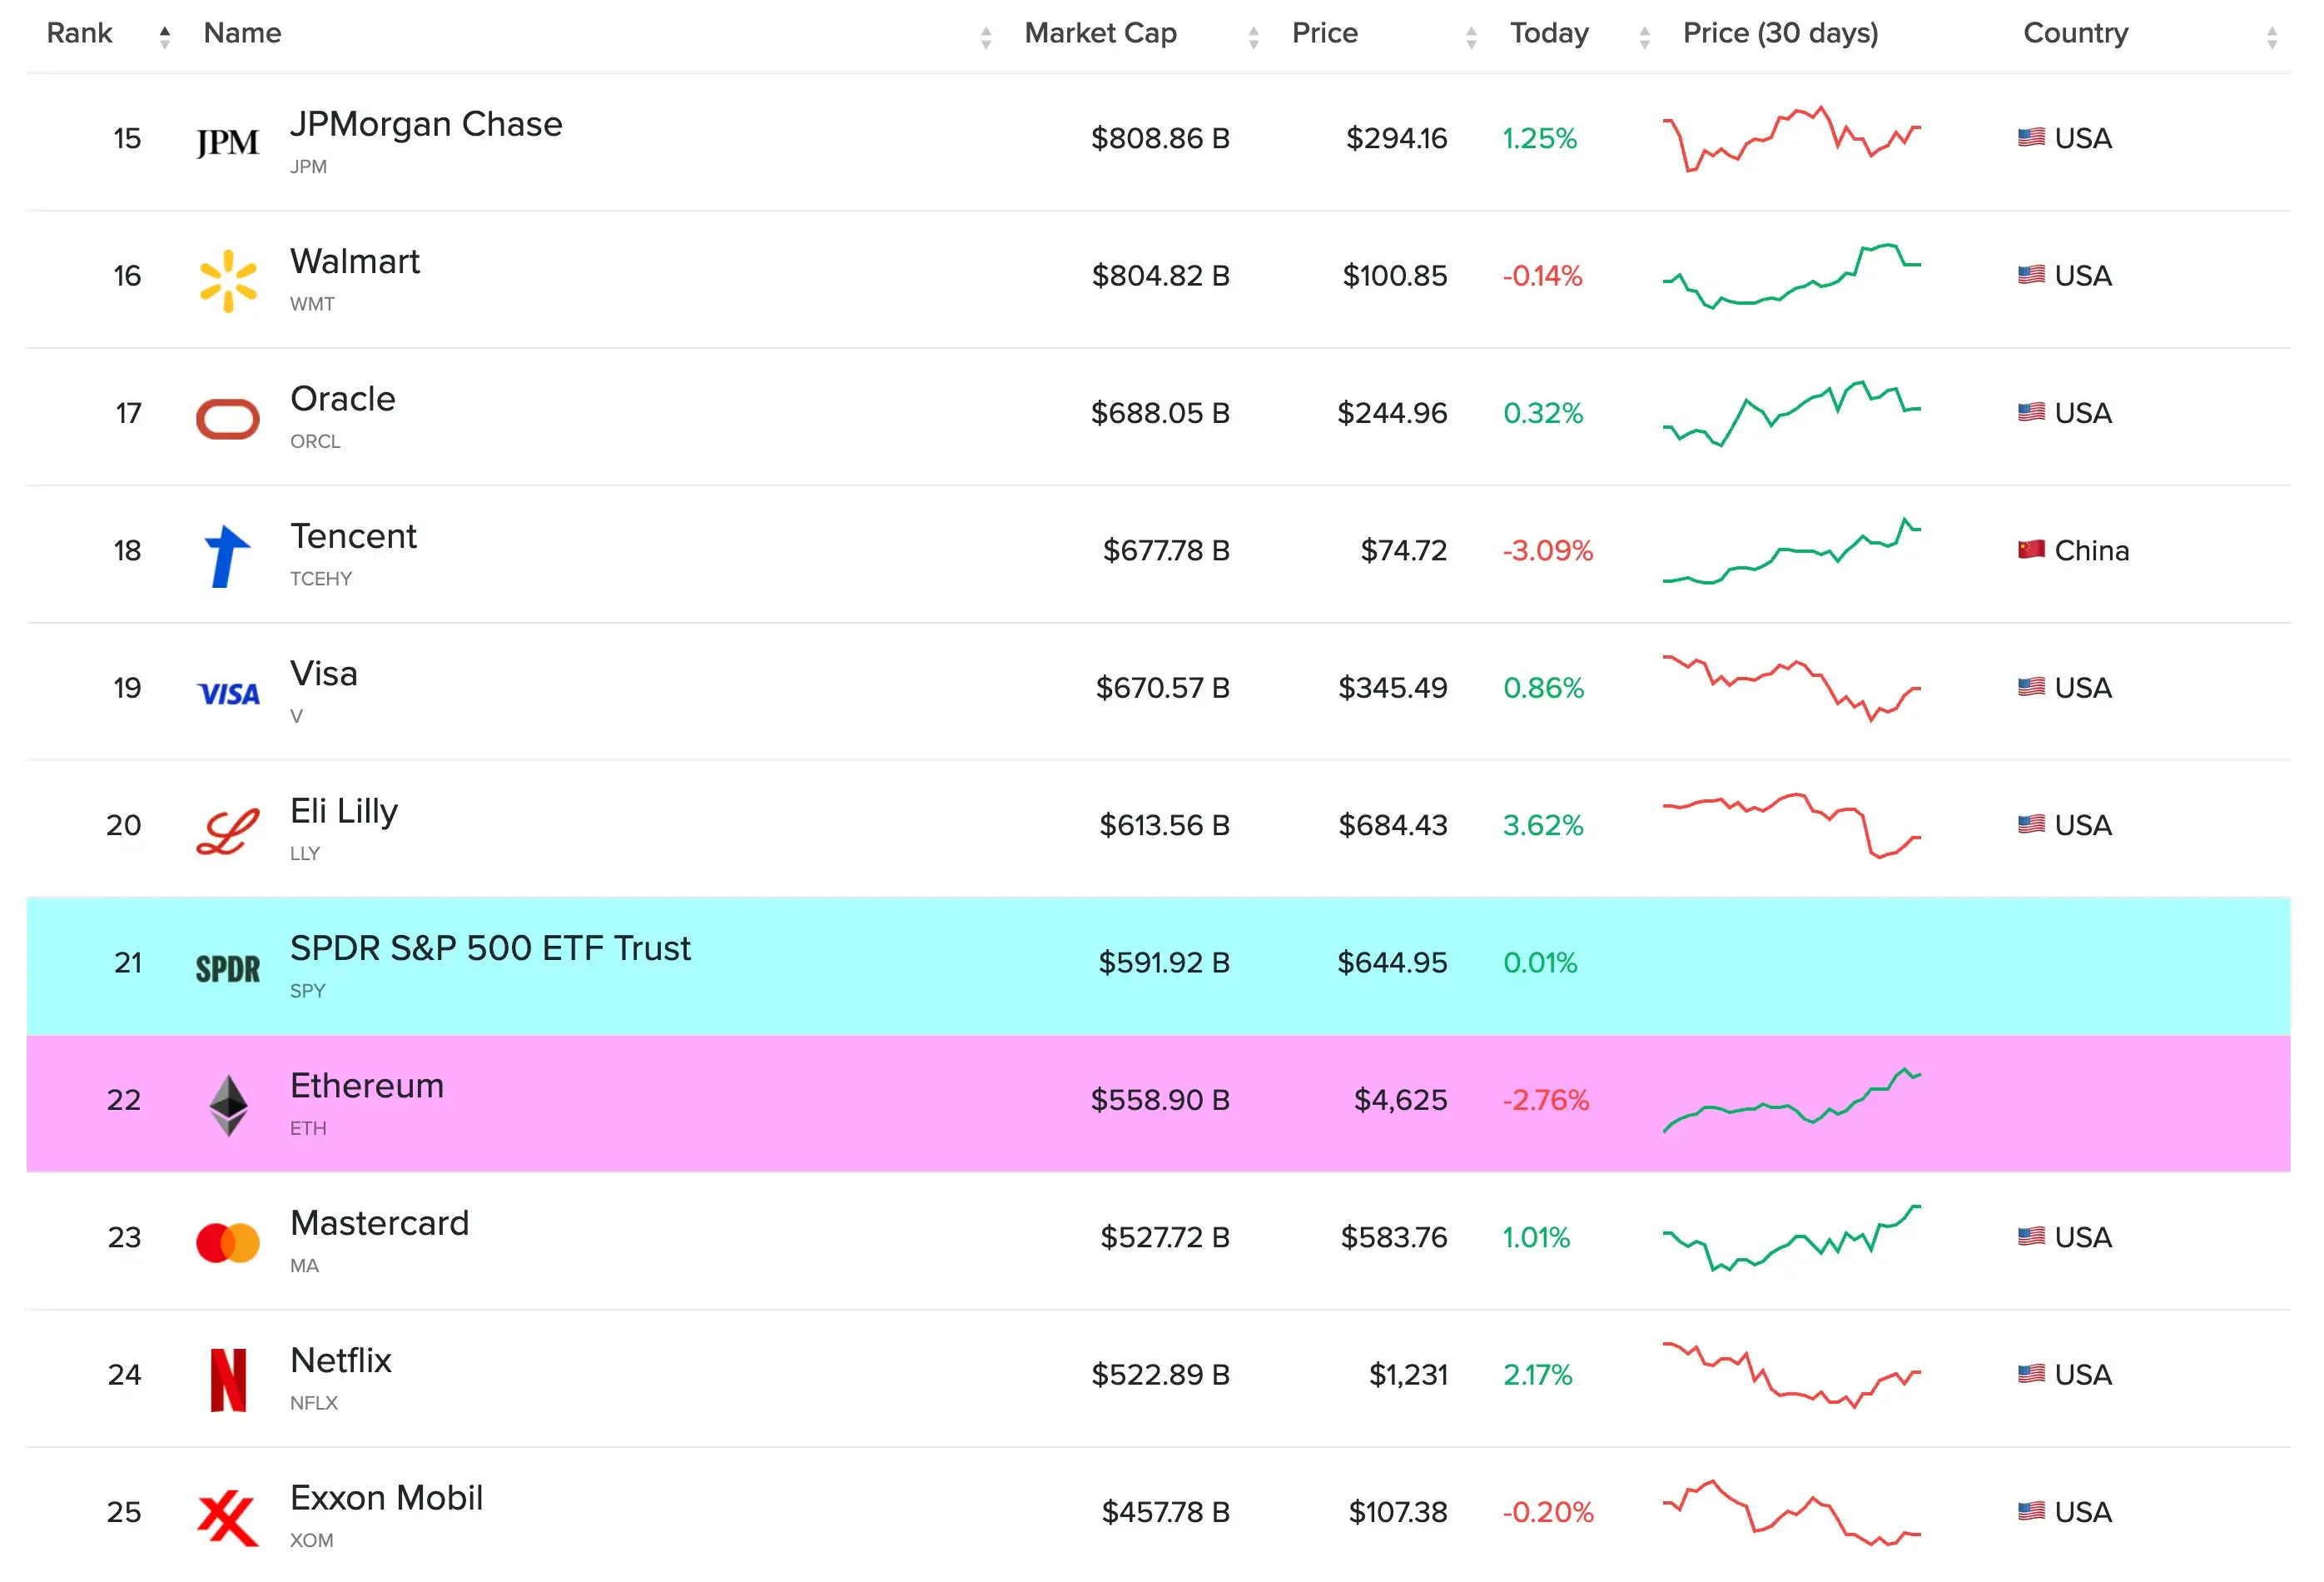
Task: Sort by Price column arrows
Action: (1470, 38)
